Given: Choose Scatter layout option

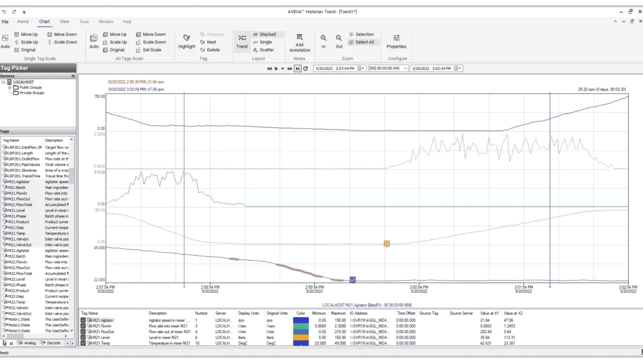Looking at the screenshot, I should tap(264, 50).
